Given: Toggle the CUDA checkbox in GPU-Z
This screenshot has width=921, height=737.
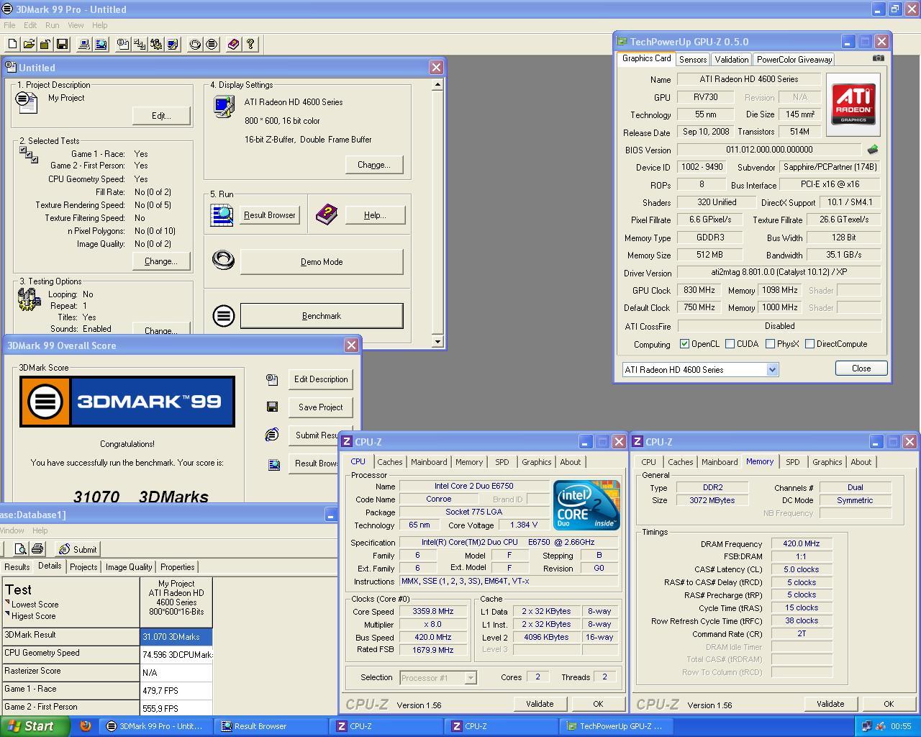Looking at the screenshot, I should pos(730,344).
